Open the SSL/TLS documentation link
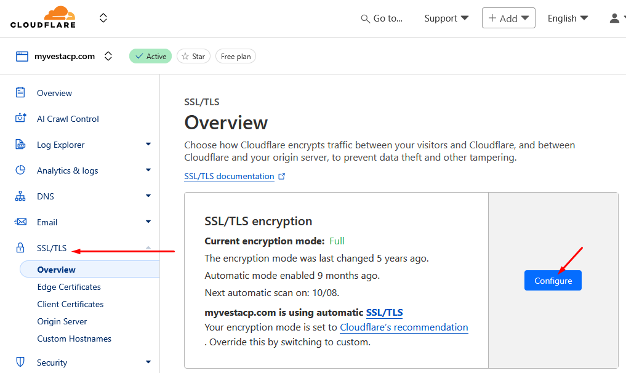626x373 pixels. point(229,177)
